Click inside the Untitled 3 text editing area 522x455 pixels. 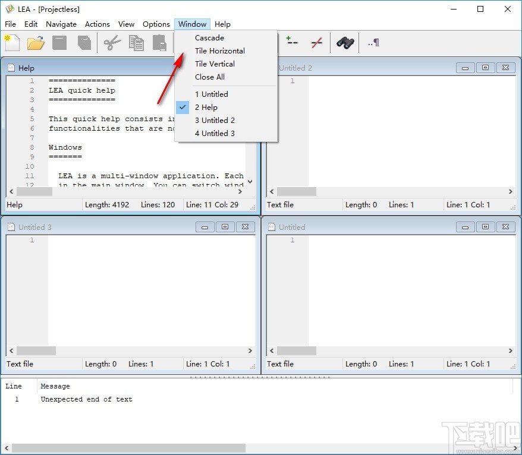152,290
